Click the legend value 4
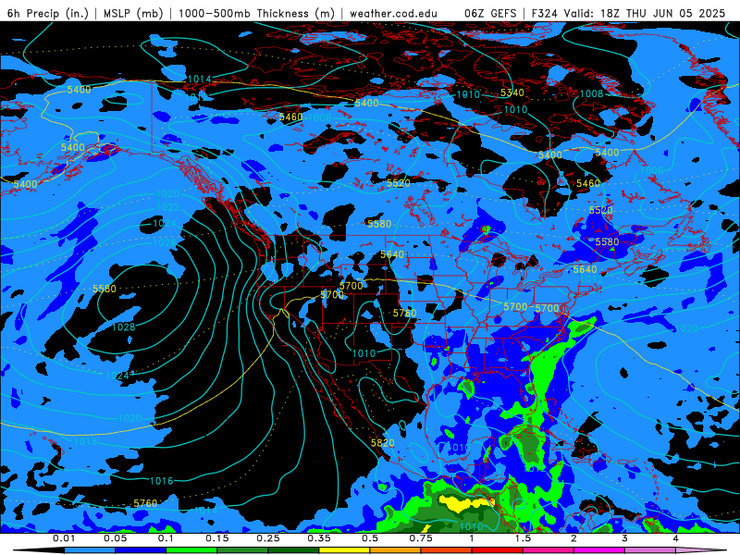The image size is (740, 555). coord(676,538)
